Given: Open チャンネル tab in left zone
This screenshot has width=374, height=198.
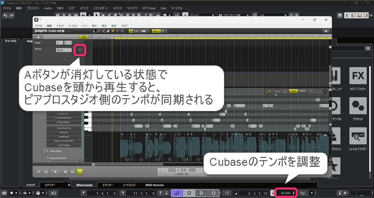Looking at the screenshot, I should [x=11, y=41].
